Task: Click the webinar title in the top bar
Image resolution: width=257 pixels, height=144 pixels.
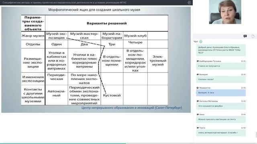Action: 64,3
